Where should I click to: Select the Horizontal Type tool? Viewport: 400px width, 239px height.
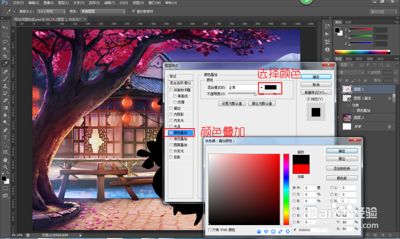coord(5,137)
